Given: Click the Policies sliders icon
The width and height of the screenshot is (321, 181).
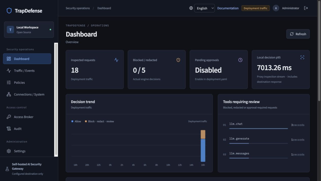Looking at the screenshot, I should 9,82.
